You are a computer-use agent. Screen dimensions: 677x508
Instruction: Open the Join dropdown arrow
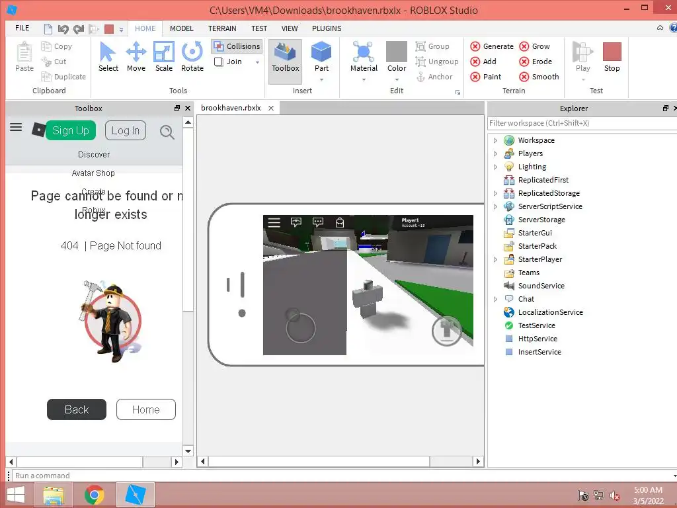(x=257, y=62)
